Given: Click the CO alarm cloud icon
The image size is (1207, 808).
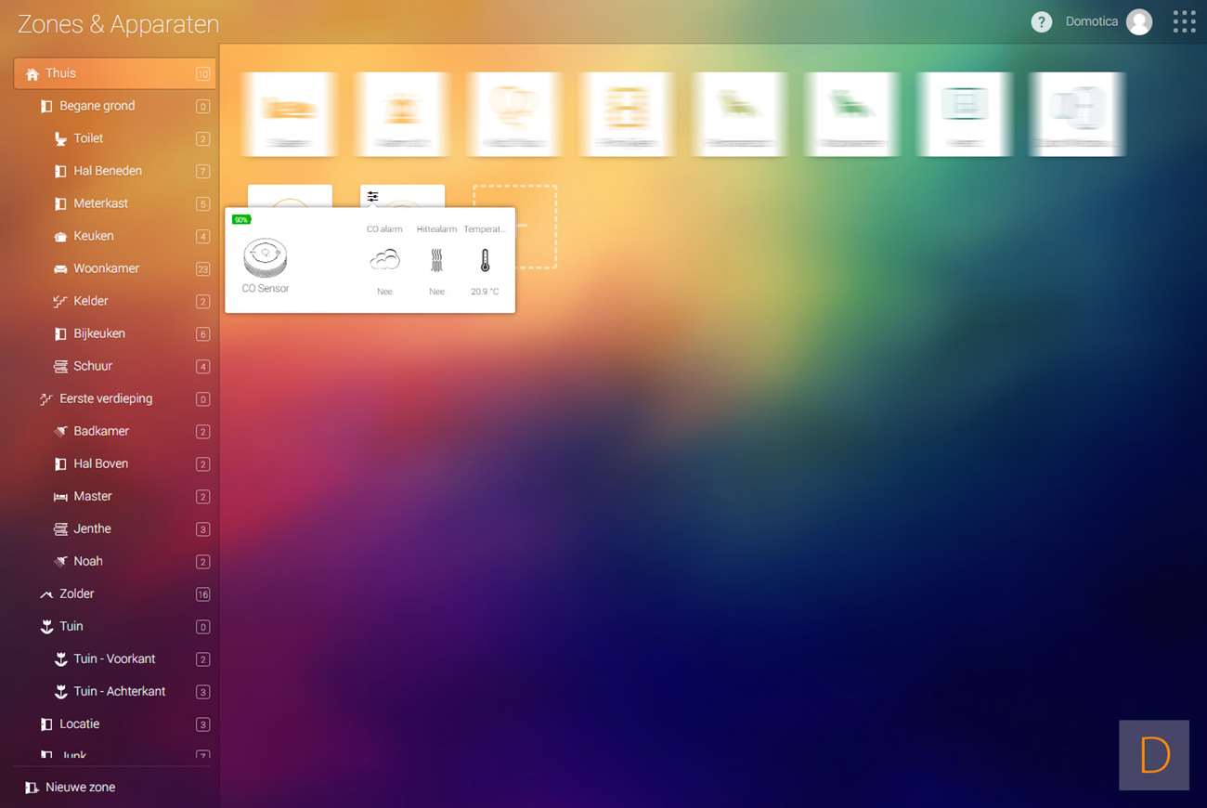Looking at the screenshot, I should tap(384, 260).
